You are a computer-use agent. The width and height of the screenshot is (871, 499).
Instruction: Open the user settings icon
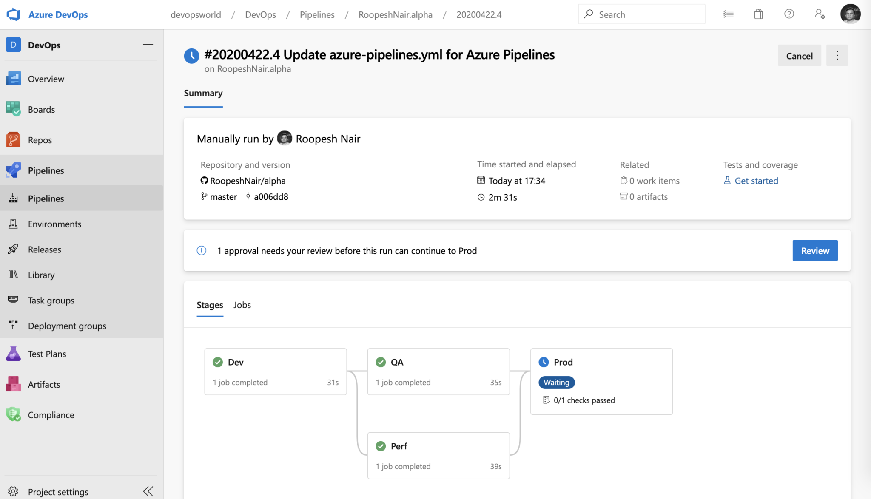click(820, 14)
